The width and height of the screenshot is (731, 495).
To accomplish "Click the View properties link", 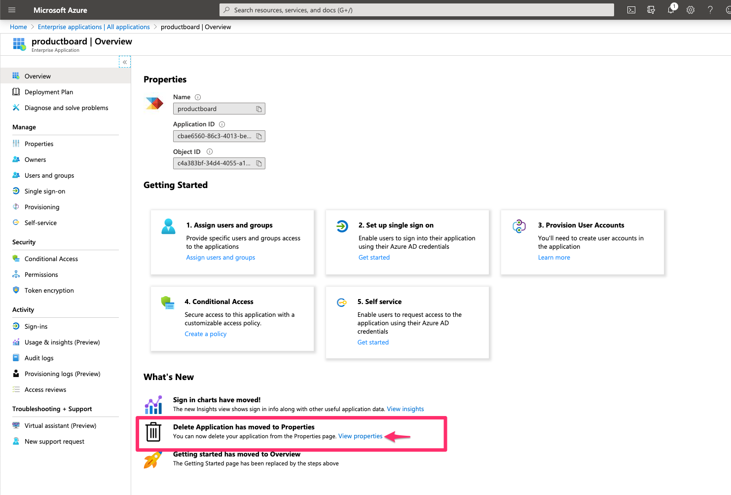I will (360, 436).
